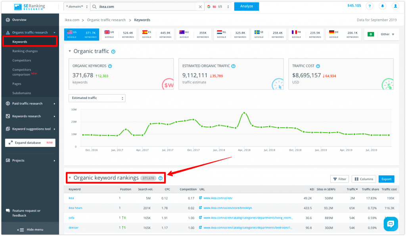406x236 pixels.
Task: Click ikea.com breadcrumb link
Action: [72, 20]
